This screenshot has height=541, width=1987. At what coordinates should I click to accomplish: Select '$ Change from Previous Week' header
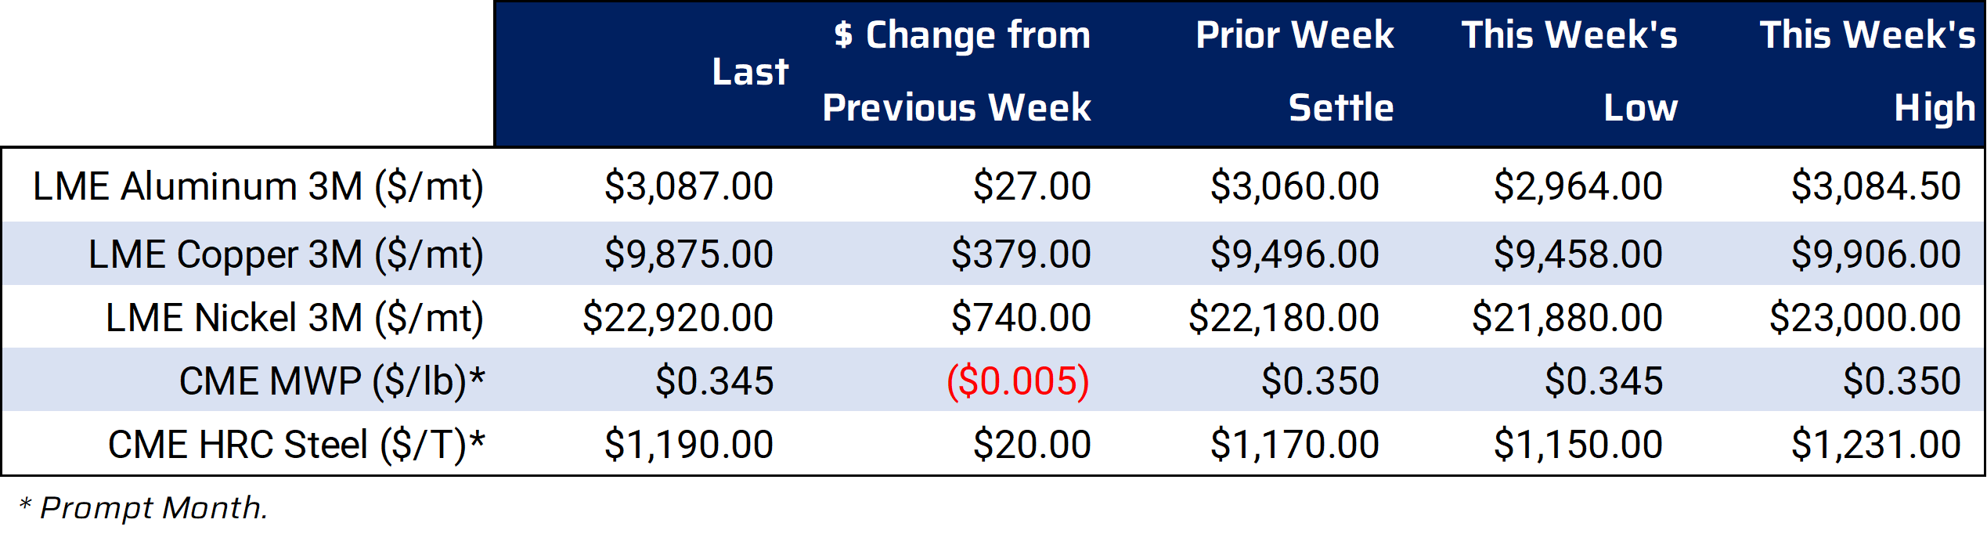[957, 71]
